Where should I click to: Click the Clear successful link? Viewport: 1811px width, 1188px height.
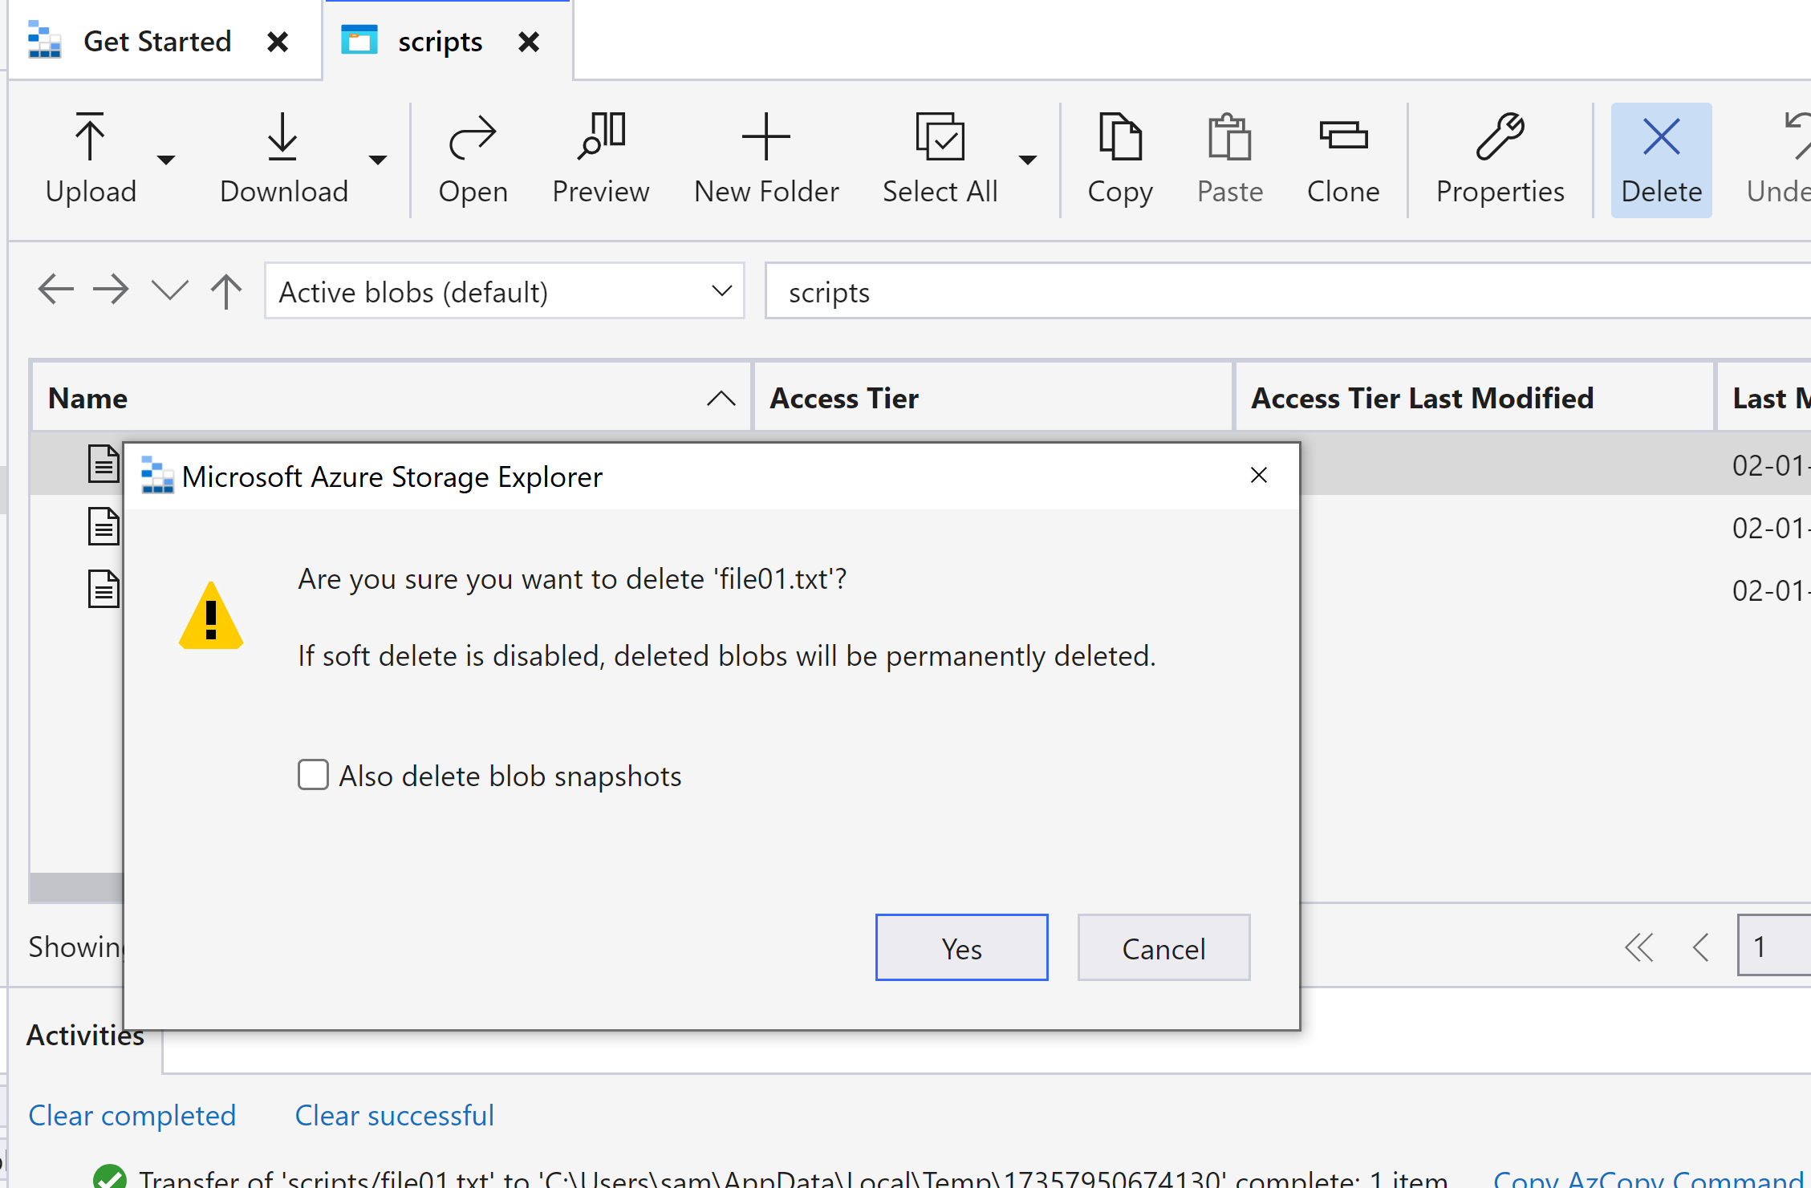click(x=394, y=1115)
